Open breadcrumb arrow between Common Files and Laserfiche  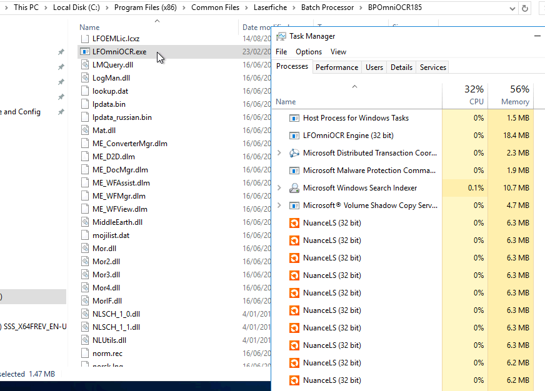(246, 7)
